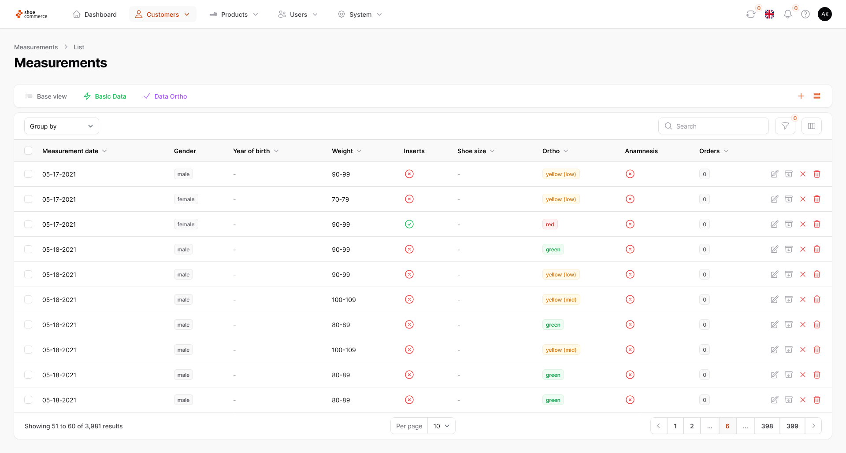Click the sync refresh icon in header
The height and width of the screenshot is (453, 846).
(750, 15)
